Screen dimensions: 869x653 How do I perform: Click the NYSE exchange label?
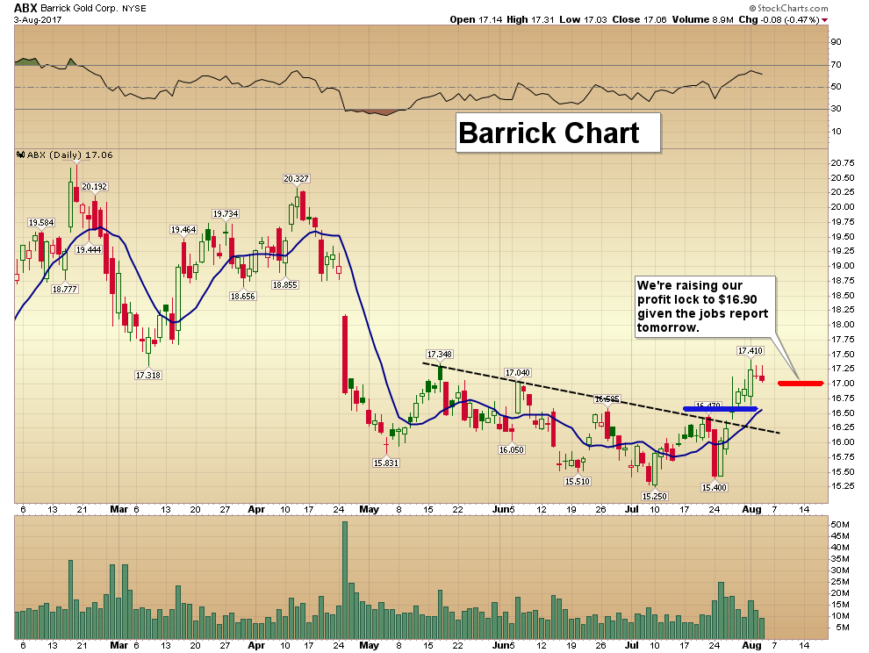tap(133, 8)
